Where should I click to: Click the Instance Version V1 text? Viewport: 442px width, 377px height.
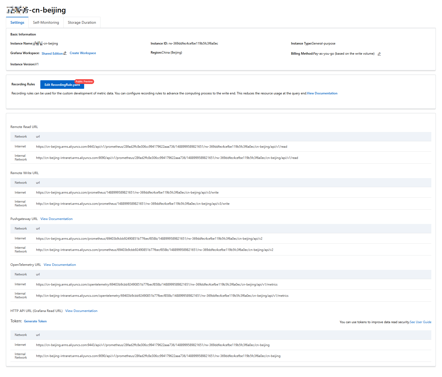tap(37, 64)
